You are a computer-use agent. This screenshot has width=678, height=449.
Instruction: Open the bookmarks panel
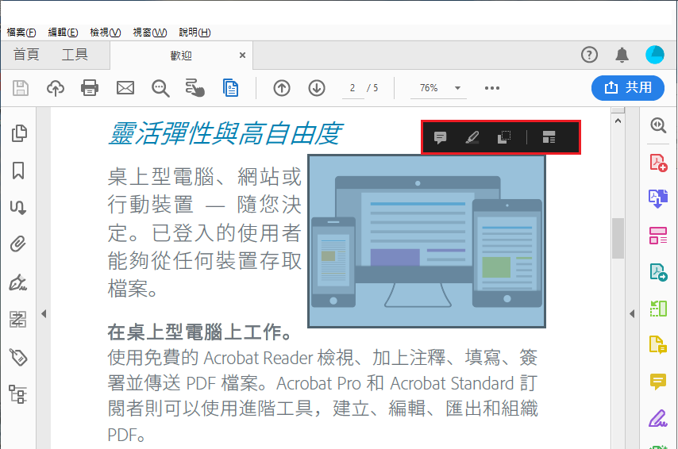pyautogui.click(x=18, y=171)
